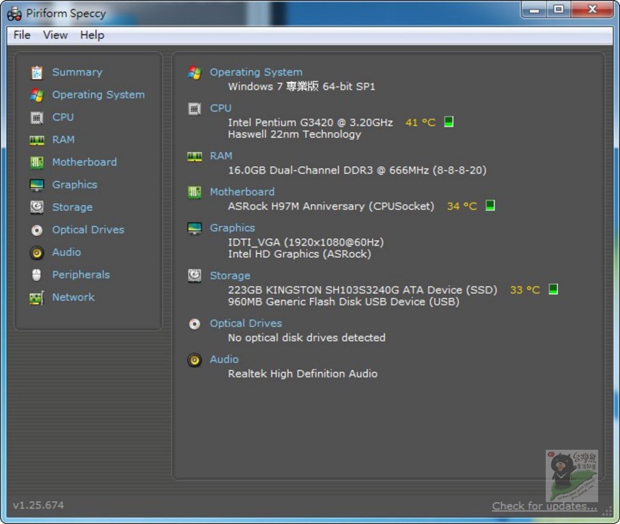Click the CPU chip icon in summary panel
Viewport: 620px width, 524px height.
click(x=195, y=108)
